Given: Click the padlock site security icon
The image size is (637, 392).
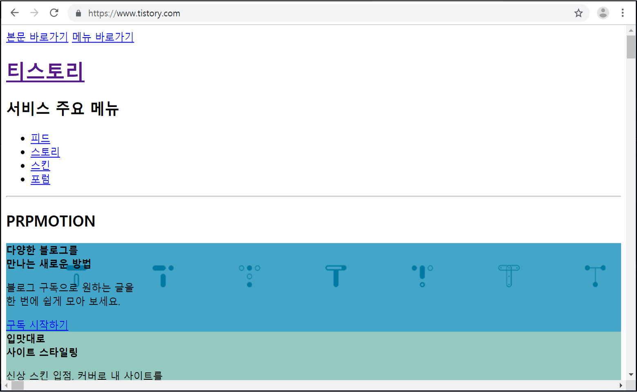Looking at the screenshot, I should (x=78, y=13).
